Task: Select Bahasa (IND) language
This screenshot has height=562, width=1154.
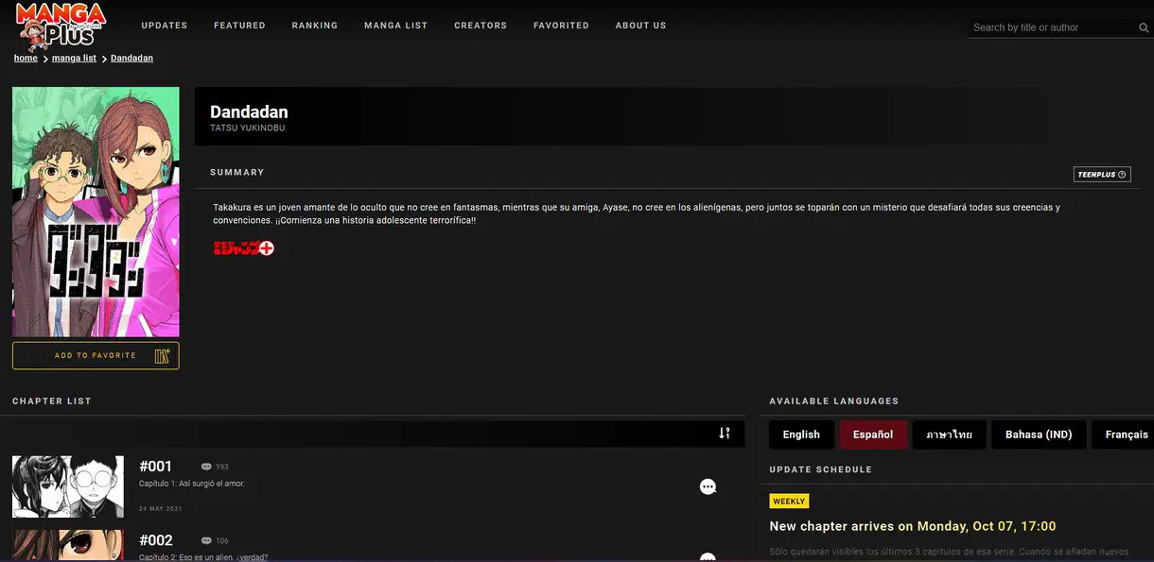Action: click(1039, 434)
